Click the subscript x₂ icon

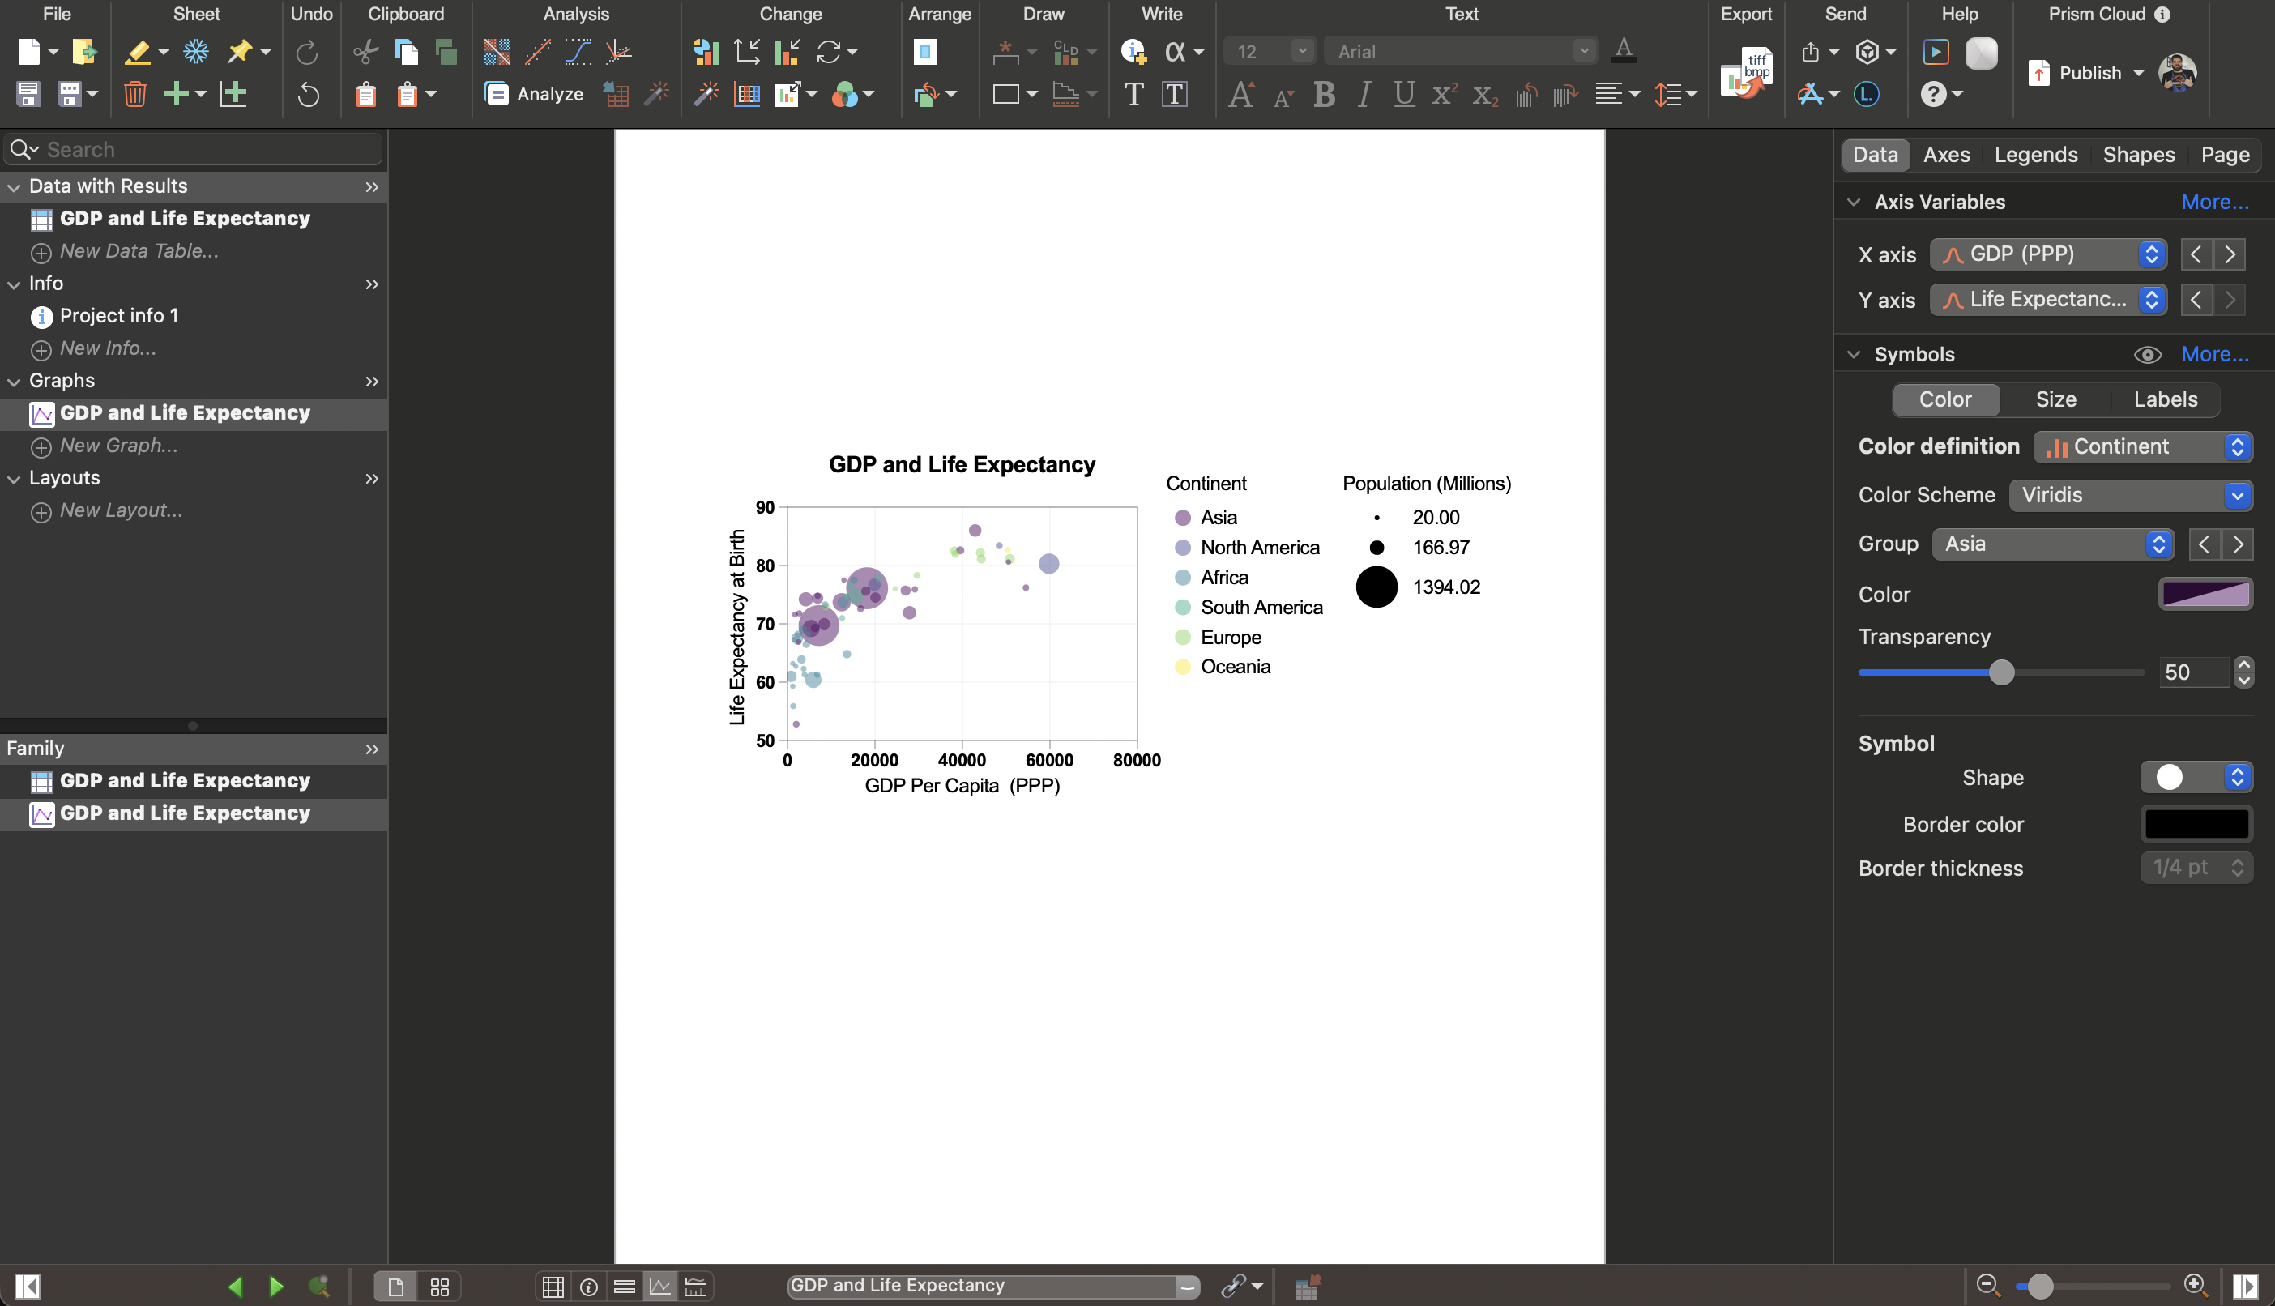pos(1485,94)
